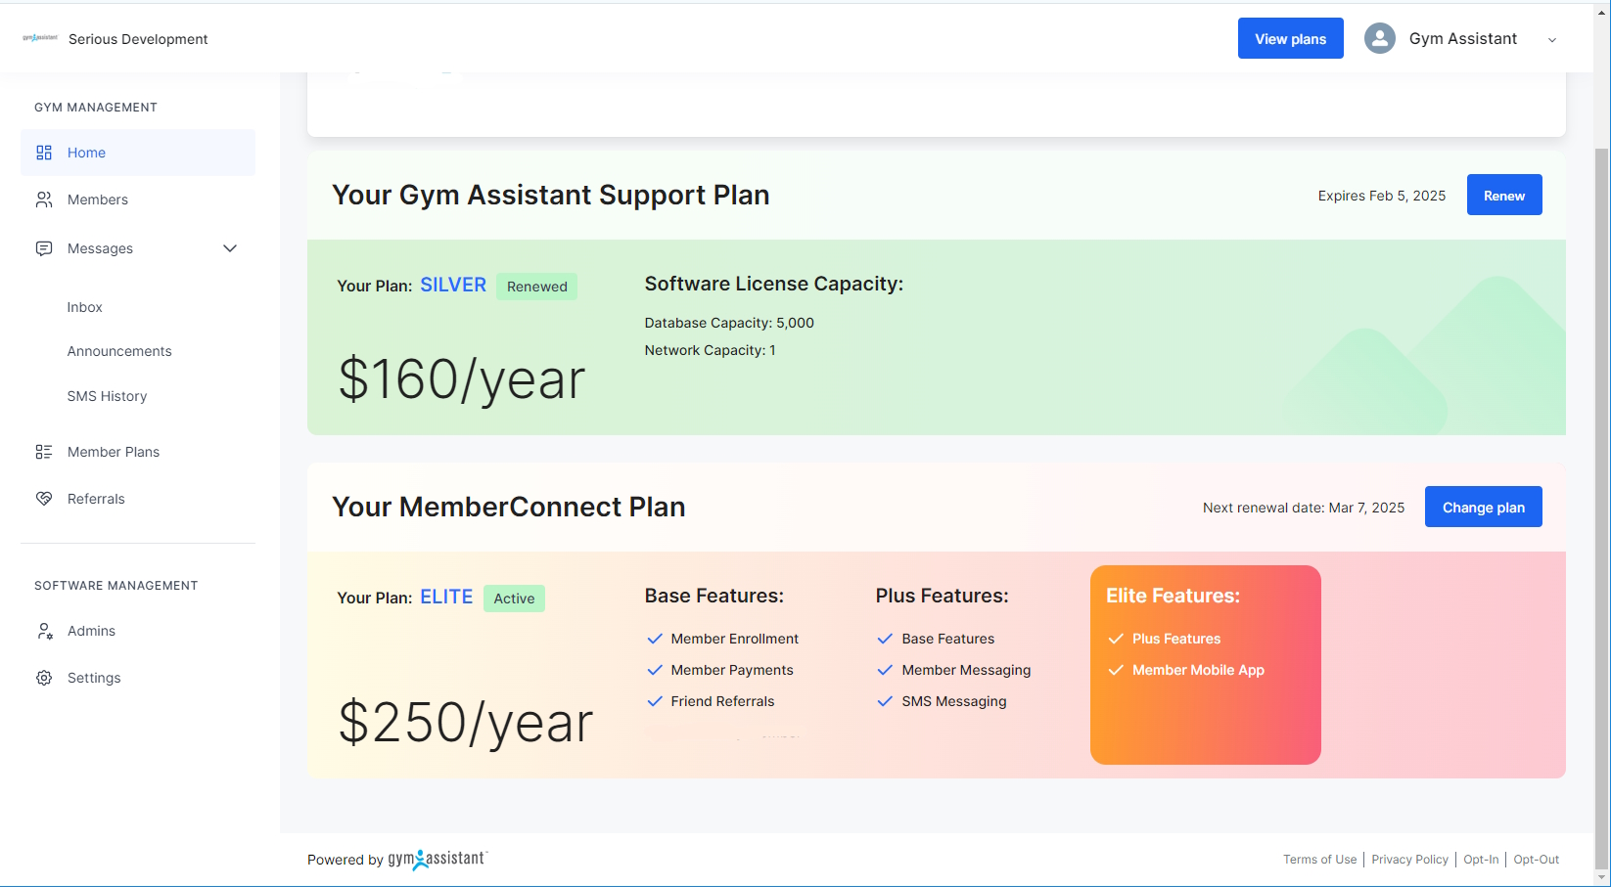This screenshot has width=1611, height=887.
Task: Click the Renew button for the Support Plan
Action: tap(1503, 195)
